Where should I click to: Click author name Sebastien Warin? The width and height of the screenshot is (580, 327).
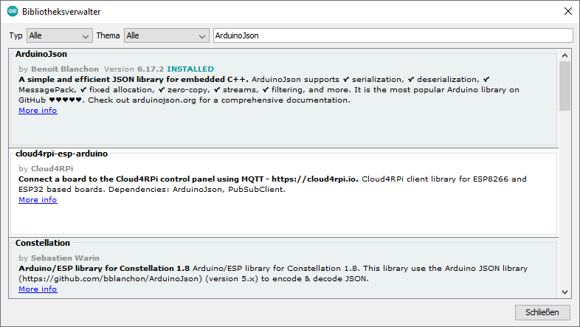click(x=63, y=258)
